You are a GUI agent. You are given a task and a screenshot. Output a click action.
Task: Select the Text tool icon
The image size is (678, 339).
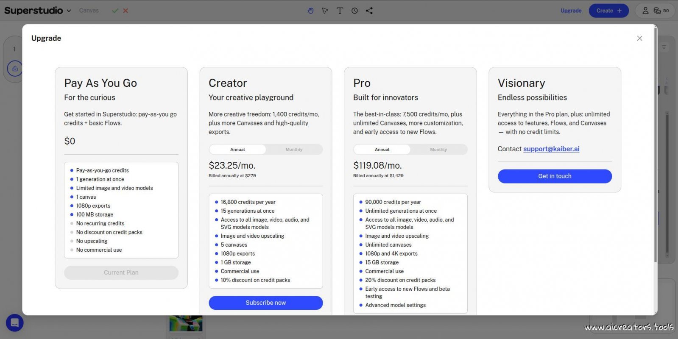(x=340, y=11)
